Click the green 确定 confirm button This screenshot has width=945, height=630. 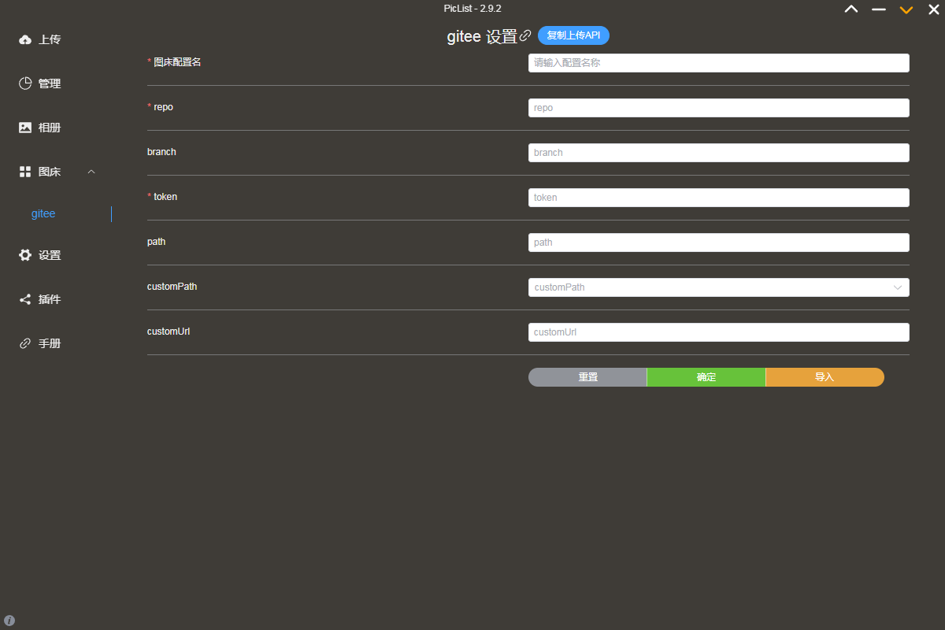pyautogui.click(x=706, y=377)
